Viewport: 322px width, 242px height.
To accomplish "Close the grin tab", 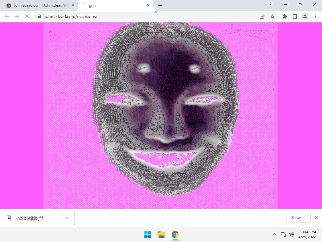I will tap(148, 6).
